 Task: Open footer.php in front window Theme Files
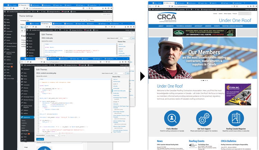click(x=116, y=93)
